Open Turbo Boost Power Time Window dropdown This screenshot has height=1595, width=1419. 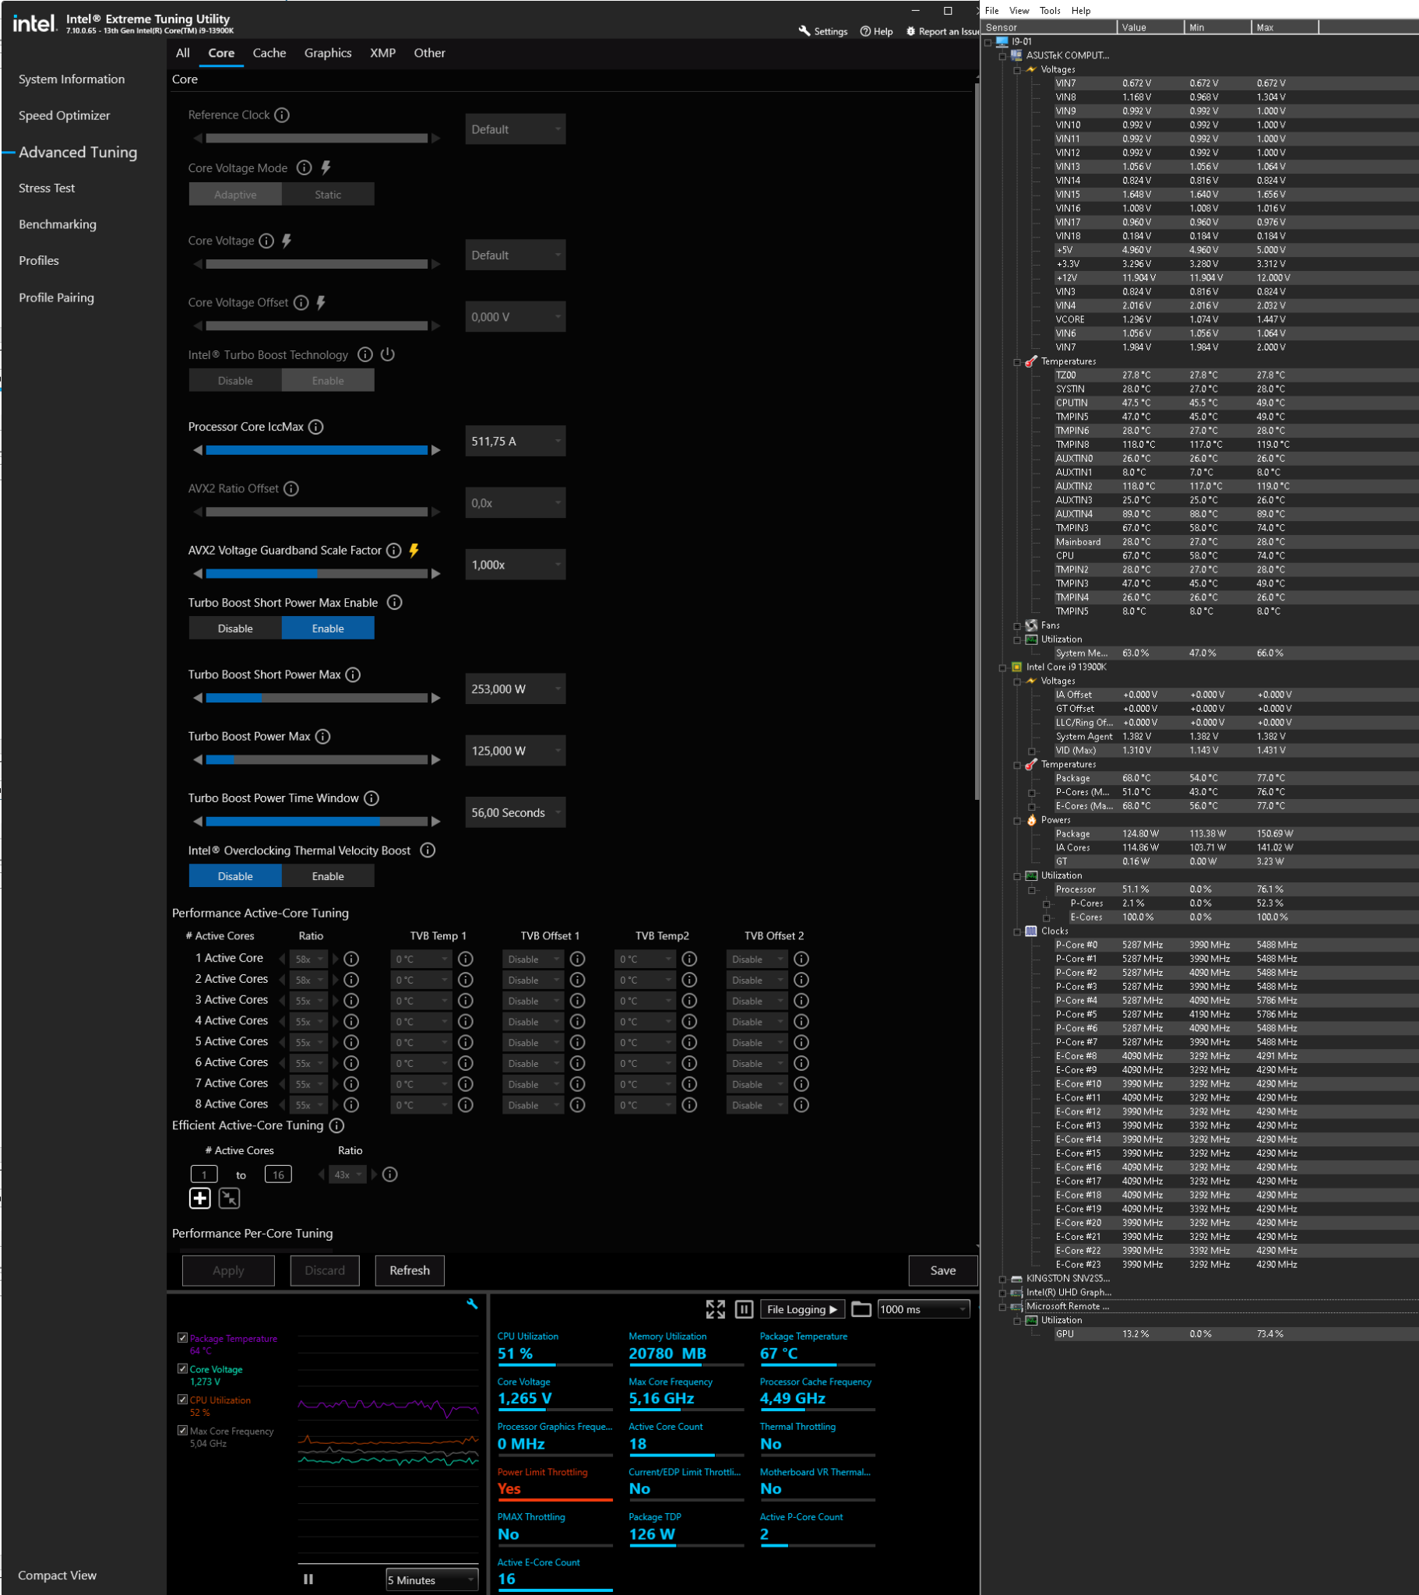coord(515,812)
